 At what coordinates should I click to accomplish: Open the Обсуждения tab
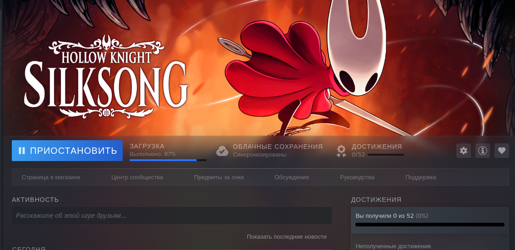pos(292,177)
